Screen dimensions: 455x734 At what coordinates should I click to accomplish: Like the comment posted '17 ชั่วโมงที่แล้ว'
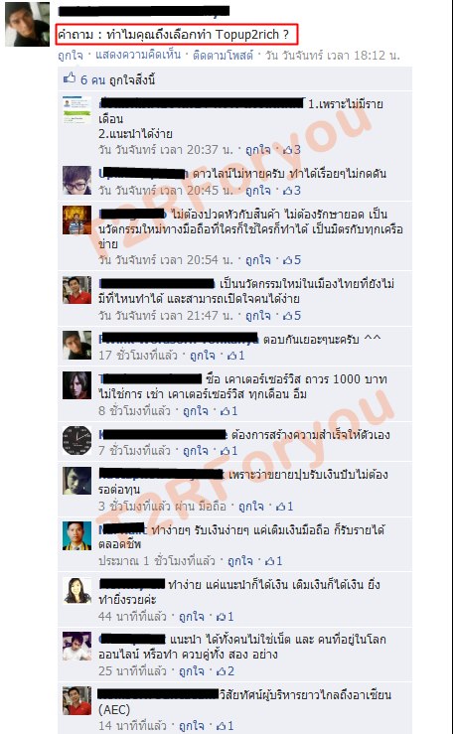tap(203, 356)
